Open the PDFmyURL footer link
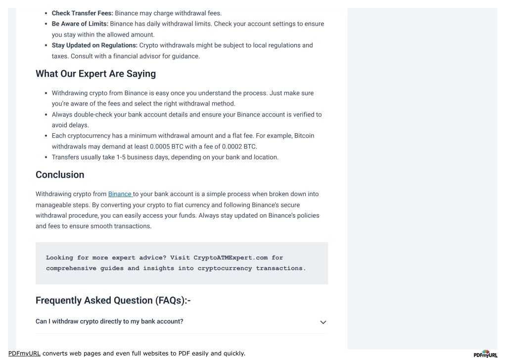Screen dimensions: 506x358 pyautogui.click(x=24, y=353)
